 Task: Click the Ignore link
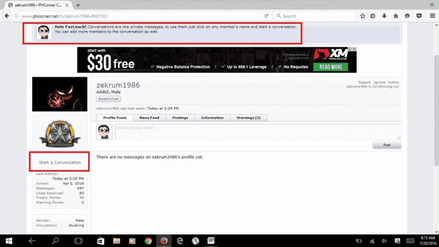click(379, 82)
